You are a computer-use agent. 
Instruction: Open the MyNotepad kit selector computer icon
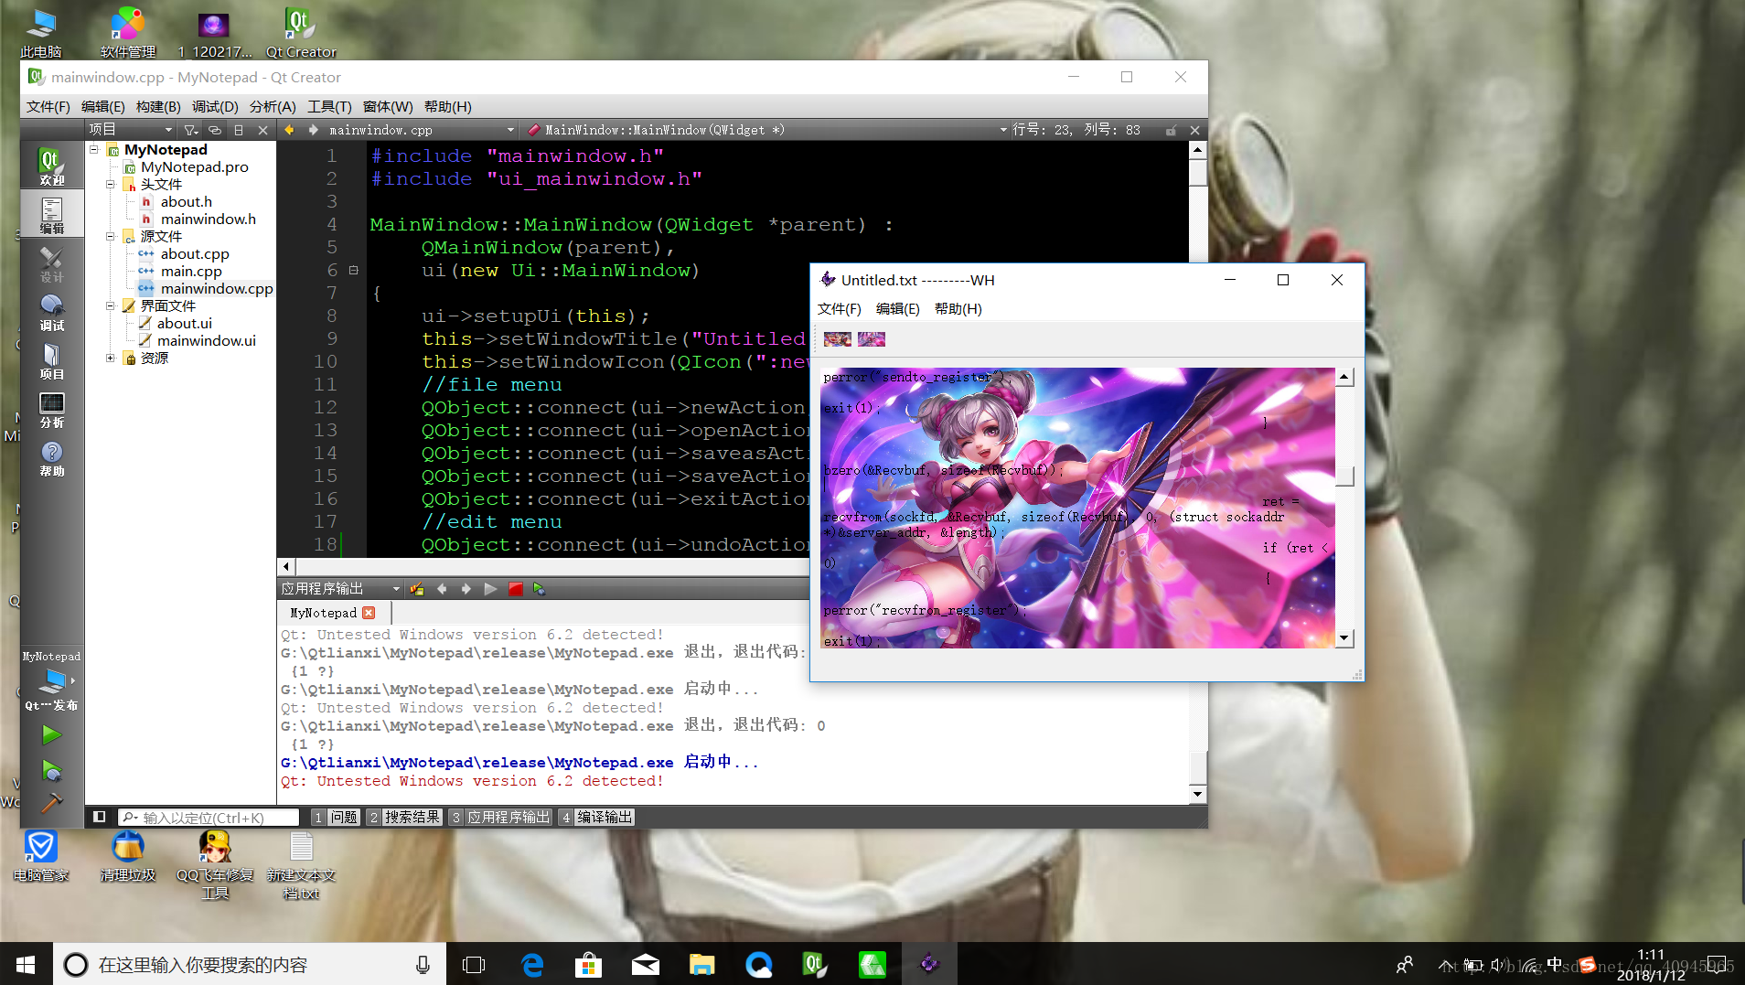coord(52,681)
